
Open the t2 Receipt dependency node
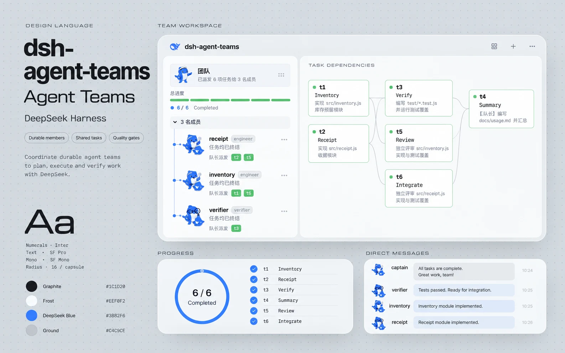pyautogui.click(x=338, y=143)
